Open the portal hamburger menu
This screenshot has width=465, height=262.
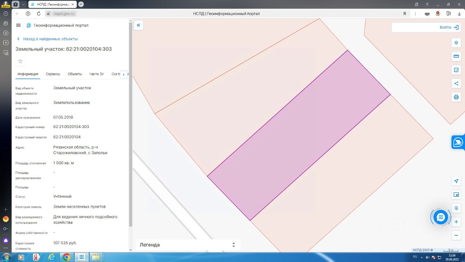(x=19, y=25)
